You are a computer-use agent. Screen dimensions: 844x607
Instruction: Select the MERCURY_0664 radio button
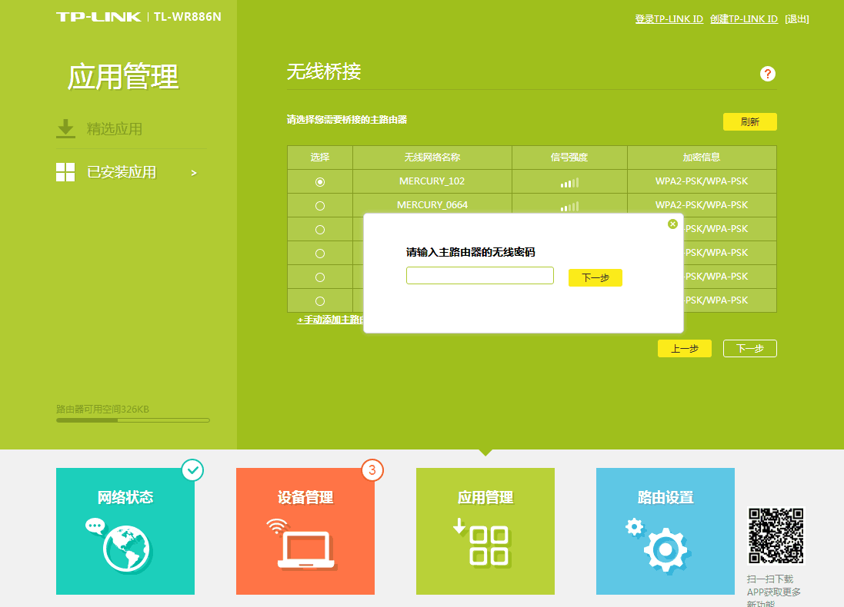click(320, 205)
